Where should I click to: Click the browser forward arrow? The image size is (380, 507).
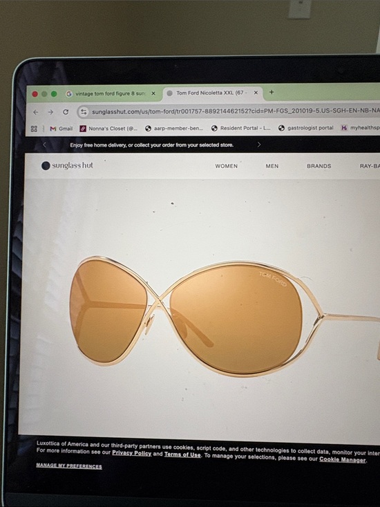(x=50, y=112)
